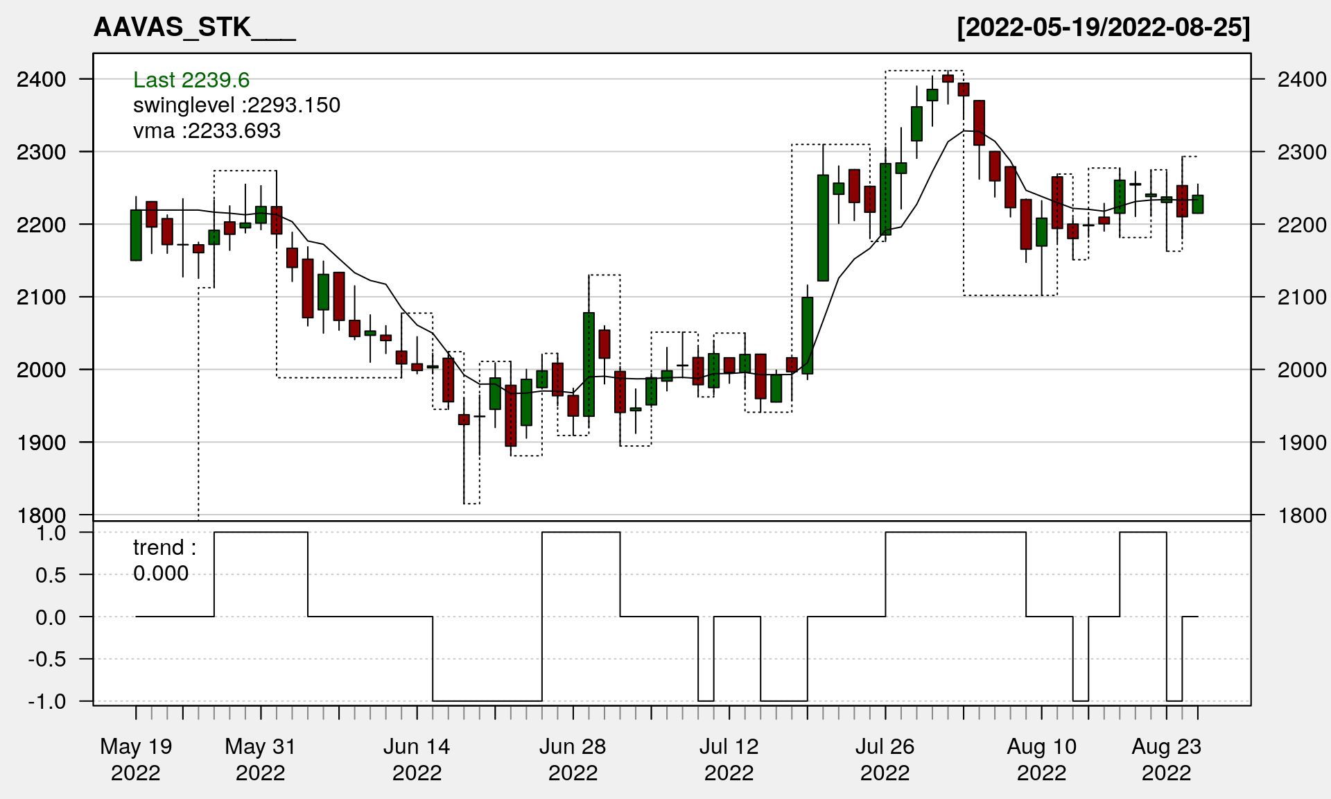Click the date range label 2022-05-19/2022-08-25

[x=1103, y=27]
